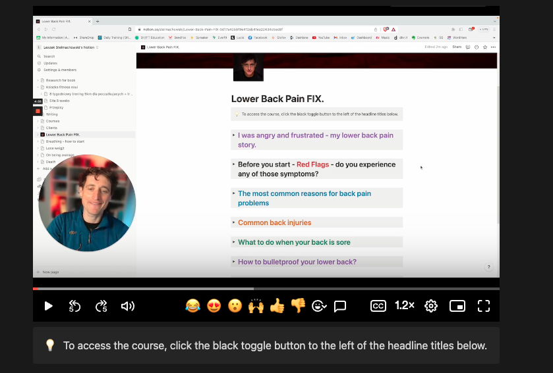Viewport: 553px width, 373px height.
Task: Toggle closed captions on
Action: pos(378,306)
